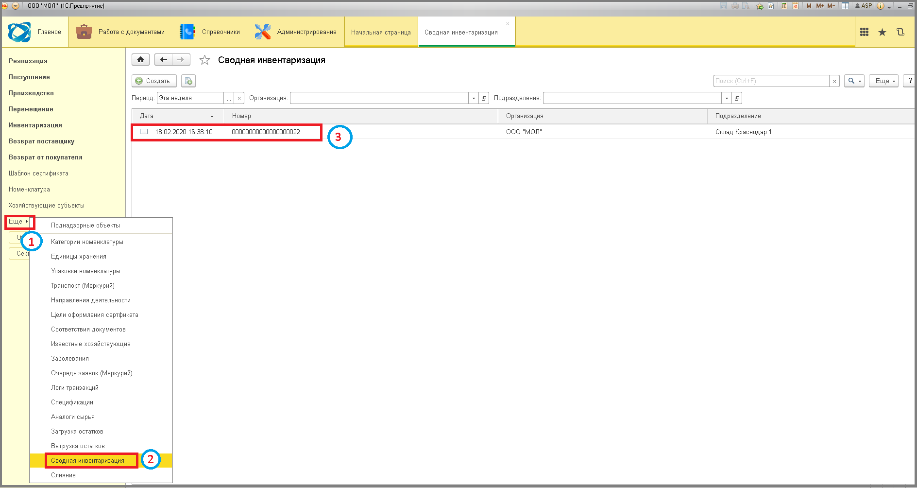Click the Поиск (Ctrl+F) search field
Screen dimensions: 917x488
(x=771, y=81)
